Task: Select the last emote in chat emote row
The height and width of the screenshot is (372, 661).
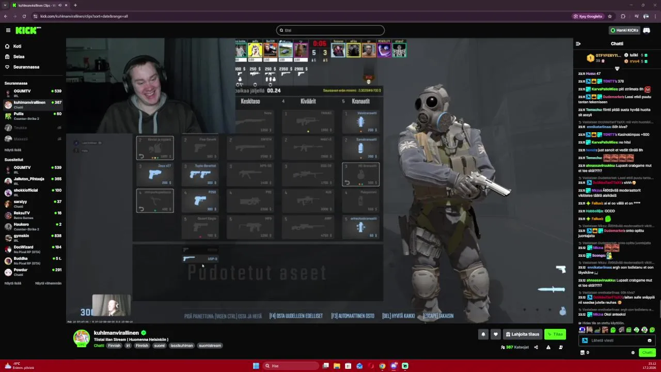Action: [652, 330]
